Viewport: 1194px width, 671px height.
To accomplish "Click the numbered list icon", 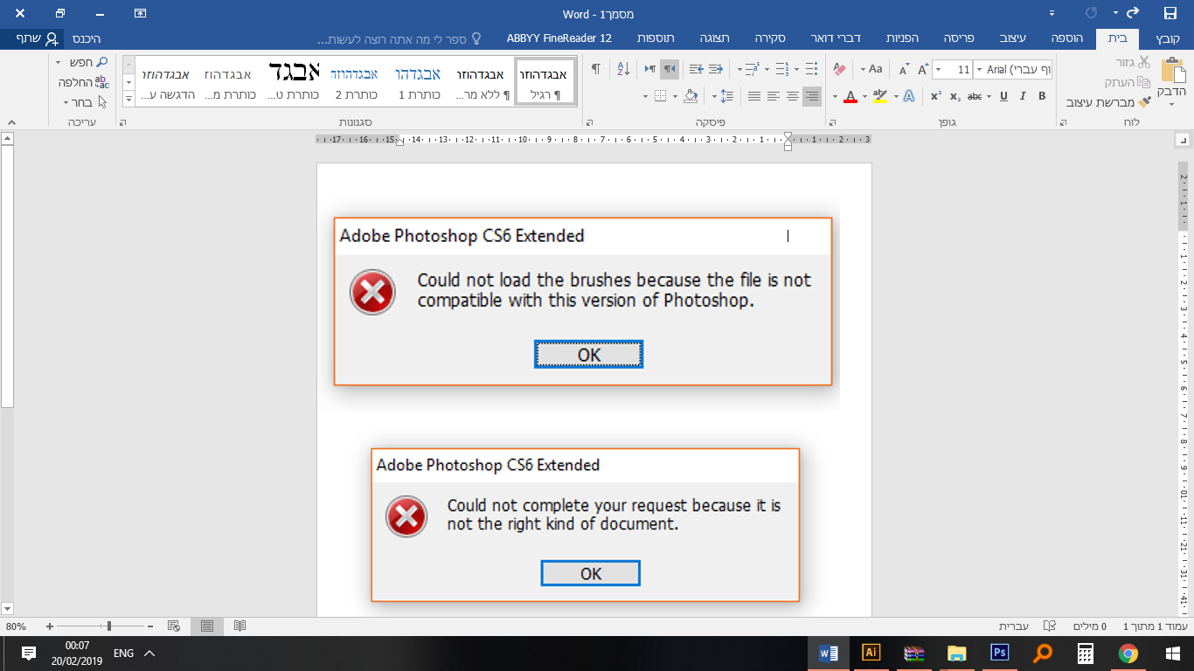I will click(x=781, y=69).
